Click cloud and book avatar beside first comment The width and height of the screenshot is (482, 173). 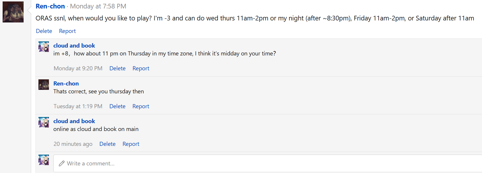(x=44, y=47)
